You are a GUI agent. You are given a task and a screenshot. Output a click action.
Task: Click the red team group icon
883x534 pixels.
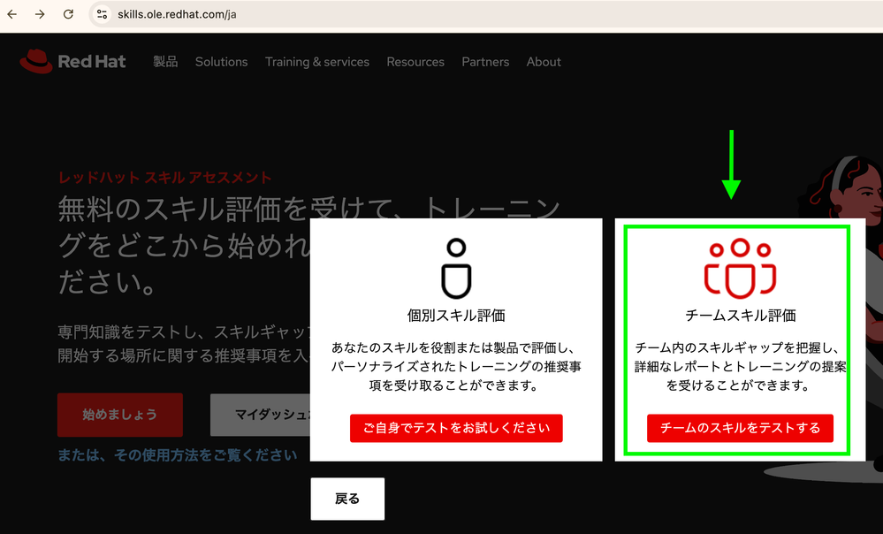[x=740, y=266]
